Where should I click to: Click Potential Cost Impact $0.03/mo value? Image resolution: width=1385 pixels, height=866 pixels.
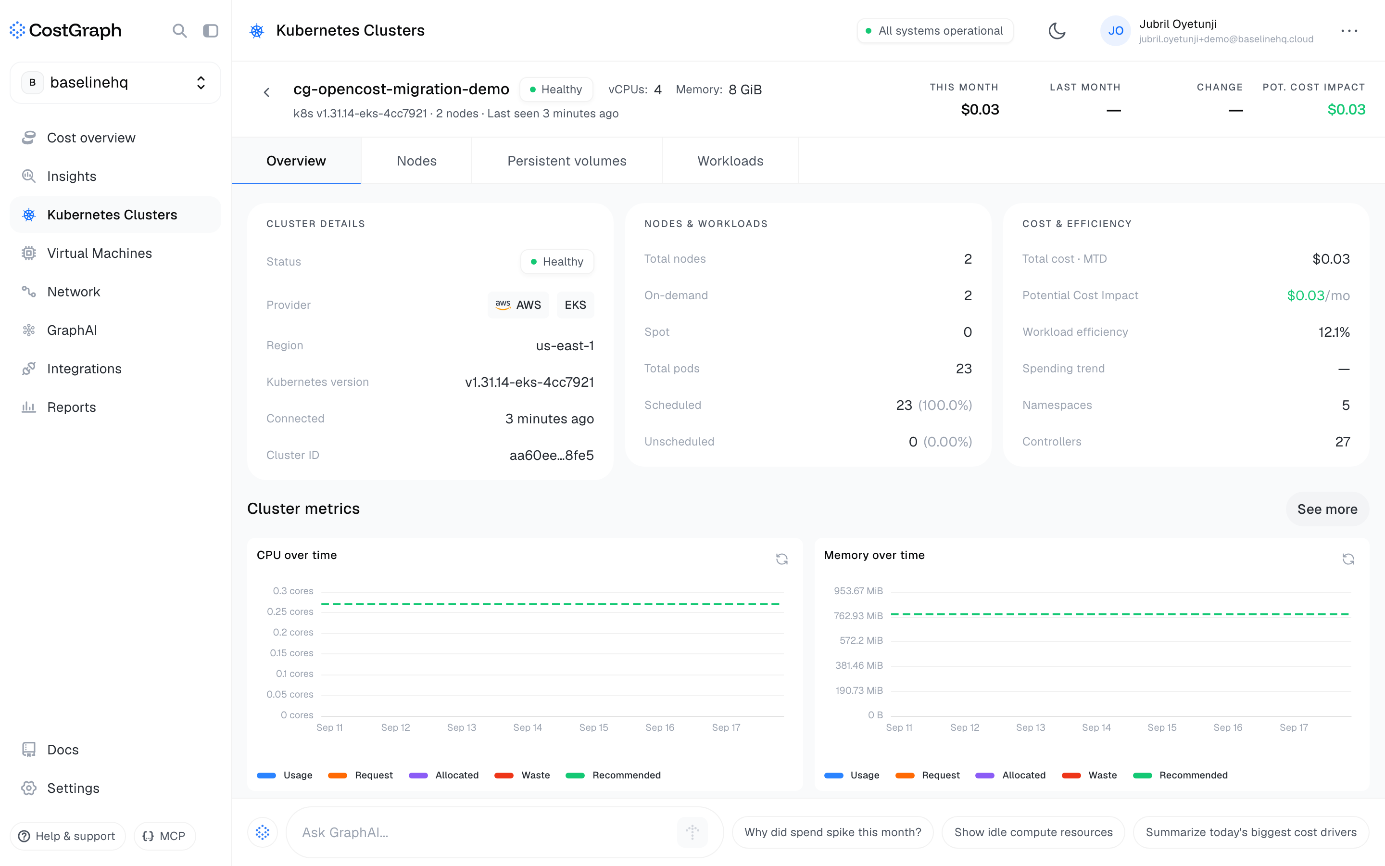[1318, 295]
